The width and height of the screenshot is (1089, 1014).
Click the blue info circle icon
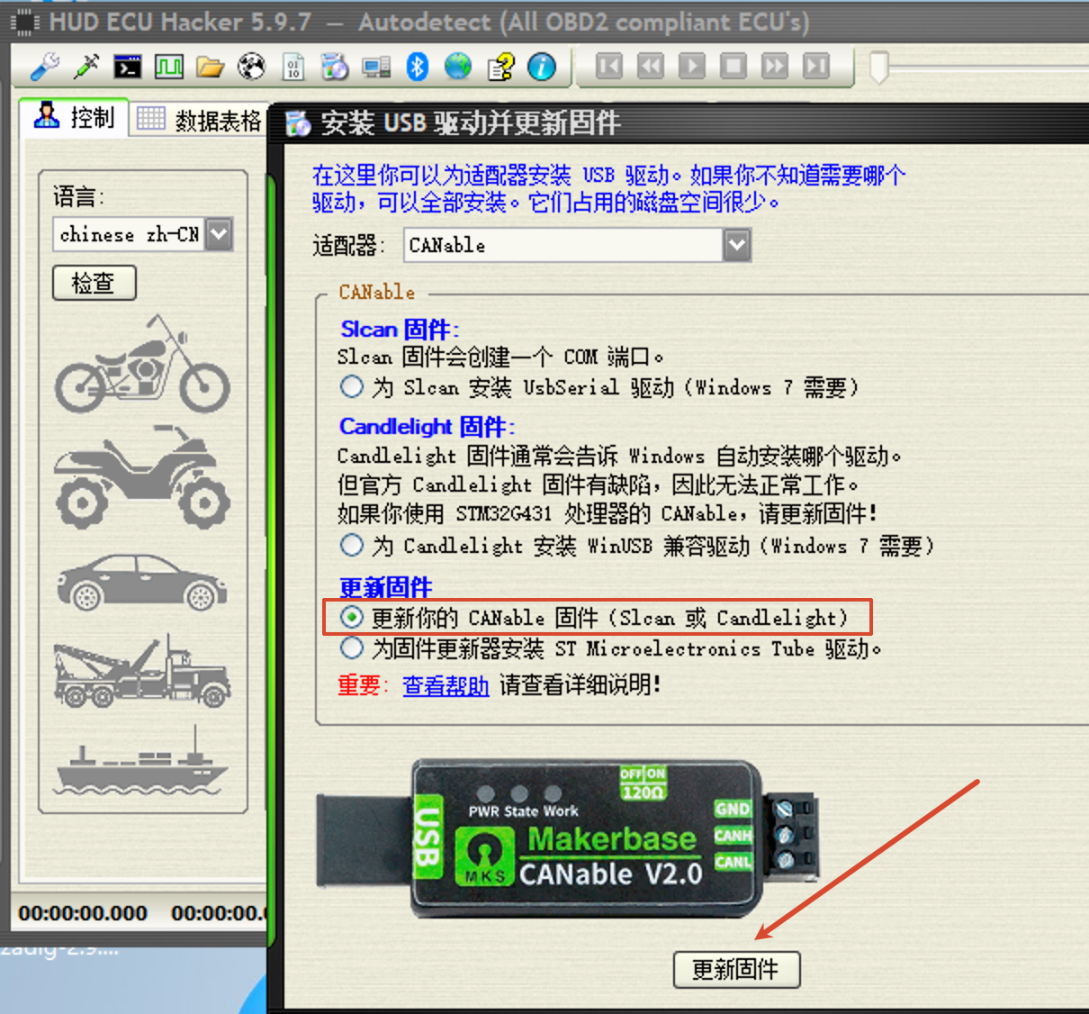[x=542, y=67]
